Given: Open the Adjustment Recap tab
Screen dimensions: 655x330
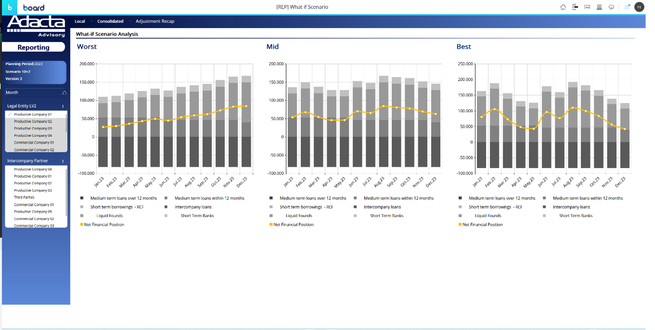Looking at the screenshot, I should 155,21.
